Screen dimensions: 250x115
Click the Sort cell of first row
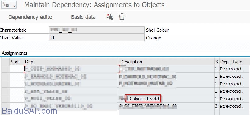point(17,69)
